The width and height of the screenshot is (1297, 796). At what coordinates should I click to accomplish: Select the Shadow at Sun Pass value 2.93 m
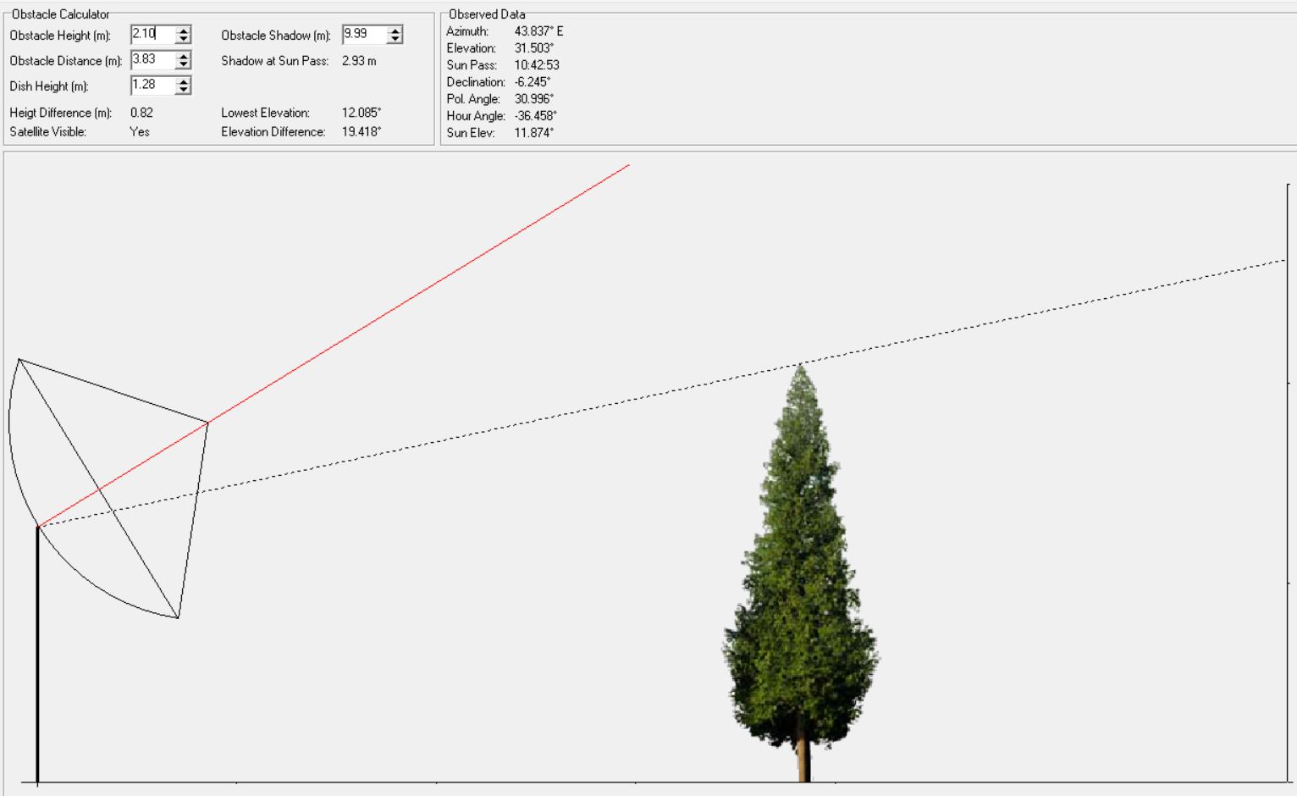click(x=359, y=61)
